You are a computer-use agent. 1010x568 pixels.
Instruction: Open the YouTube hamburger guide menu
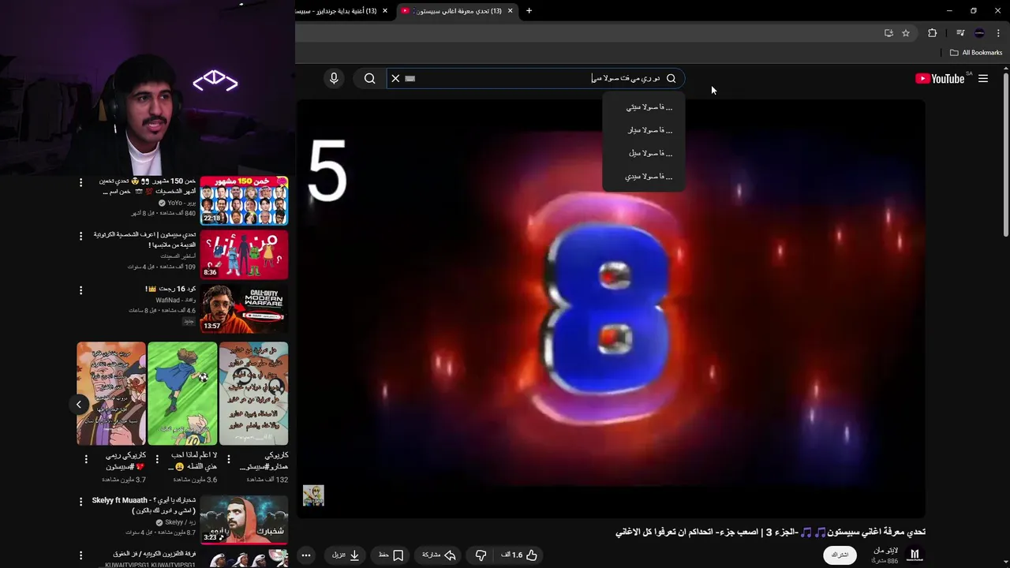[x=983, y=78]
